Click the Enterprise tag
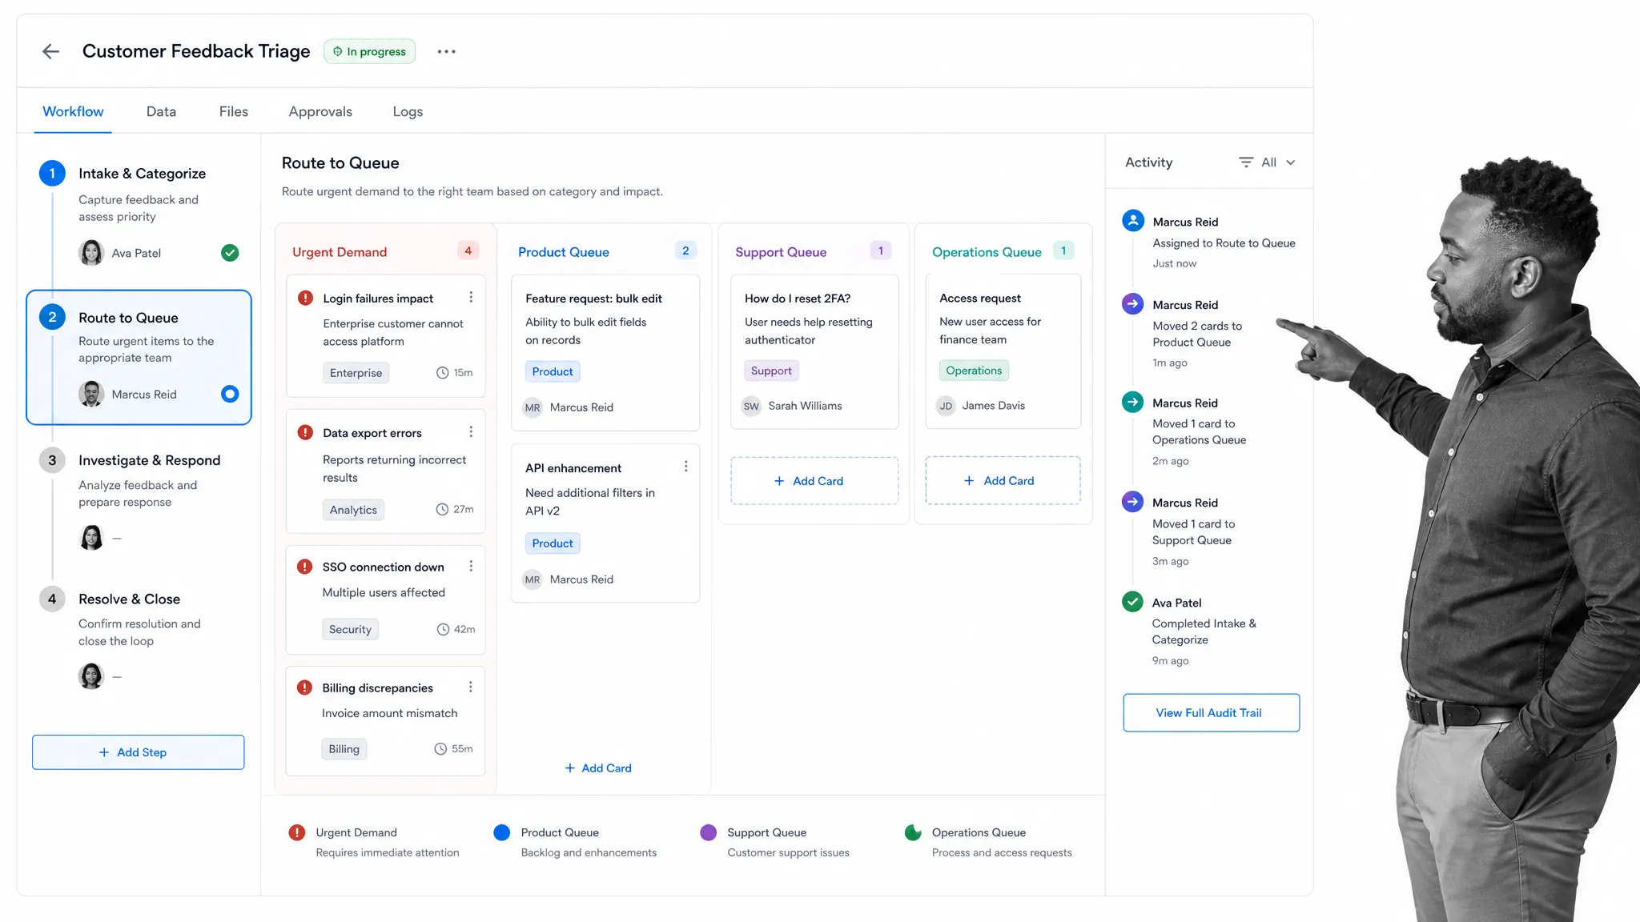 356,373
